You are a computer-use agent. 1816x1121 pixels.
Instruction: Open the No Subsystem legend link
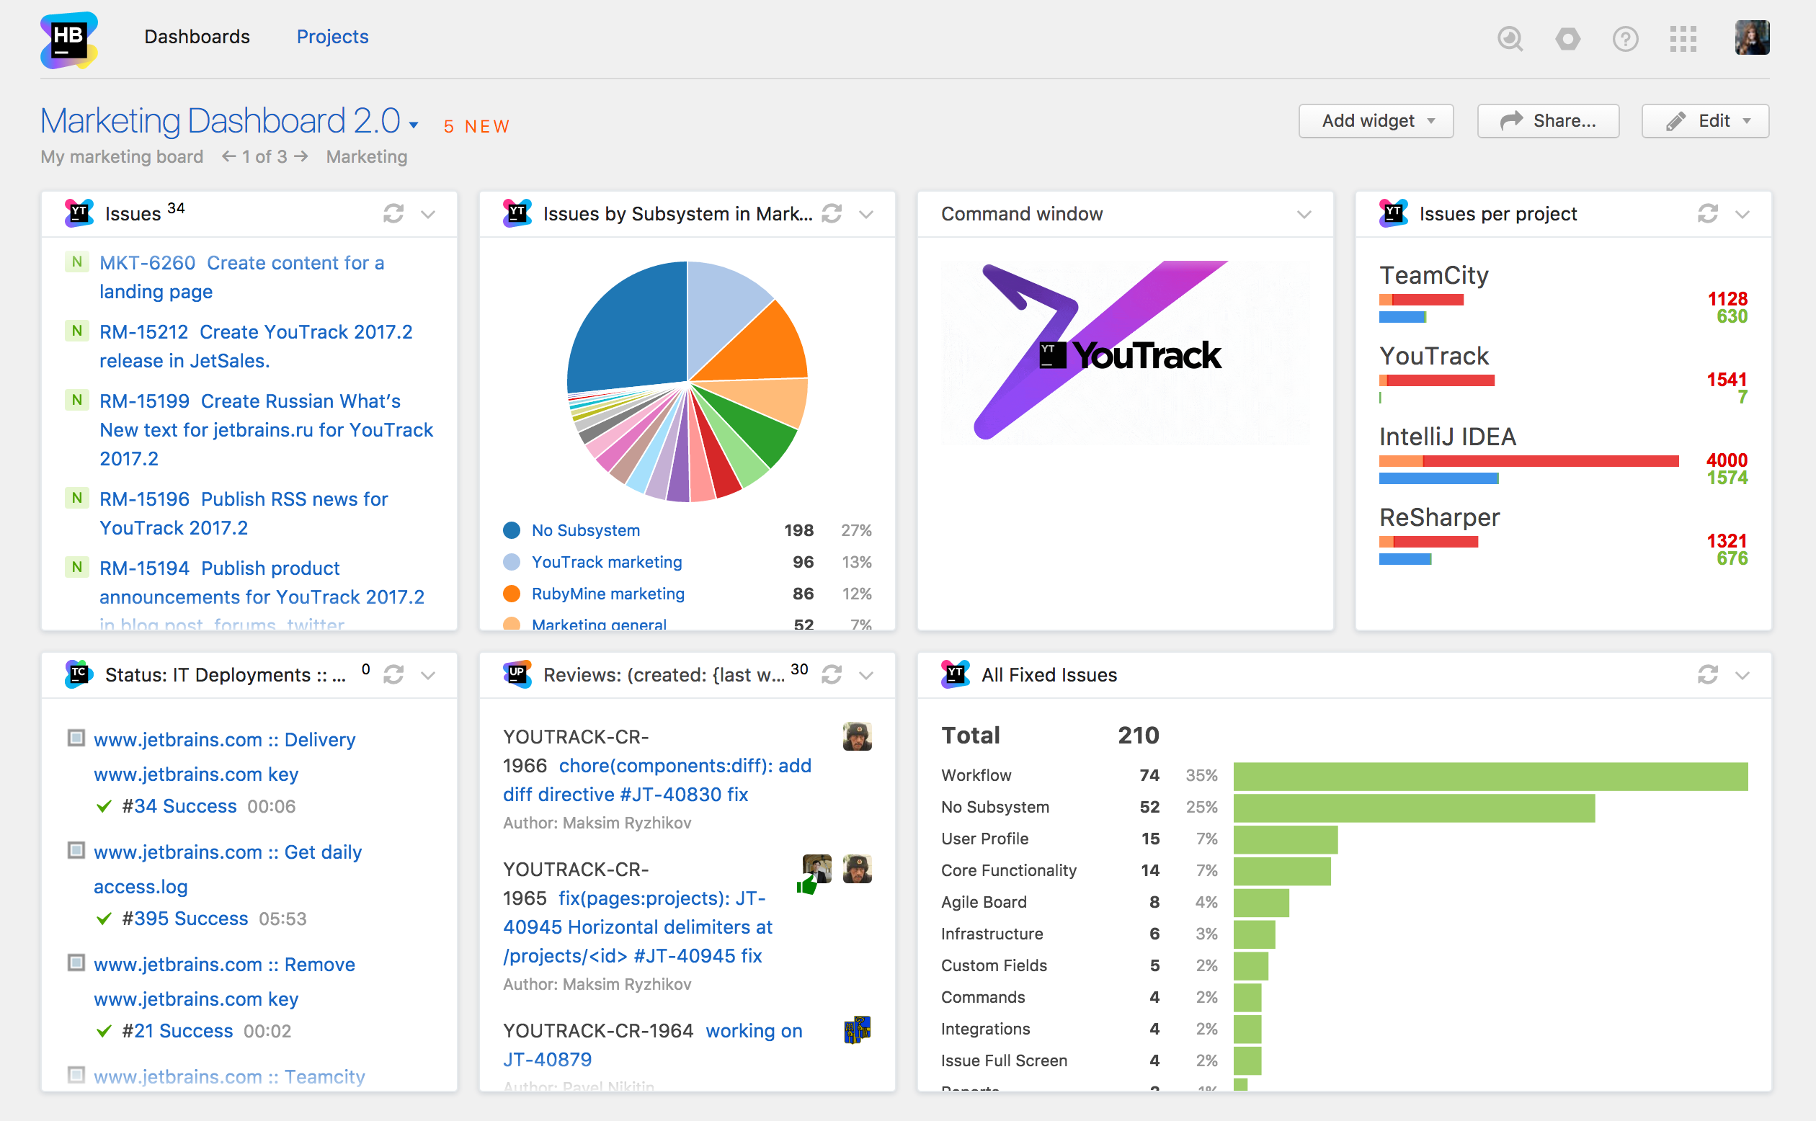click(585, 530)
